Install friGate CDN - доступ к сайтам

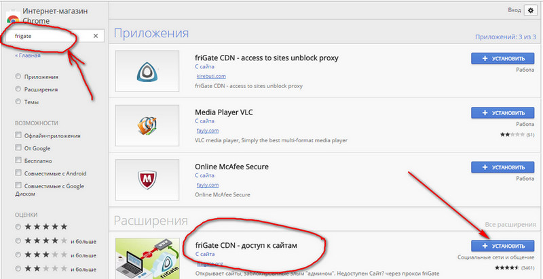coord(502,246)
